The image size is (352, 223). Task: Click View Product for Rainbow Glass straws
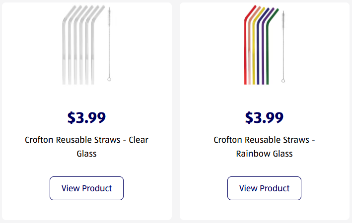264,188
